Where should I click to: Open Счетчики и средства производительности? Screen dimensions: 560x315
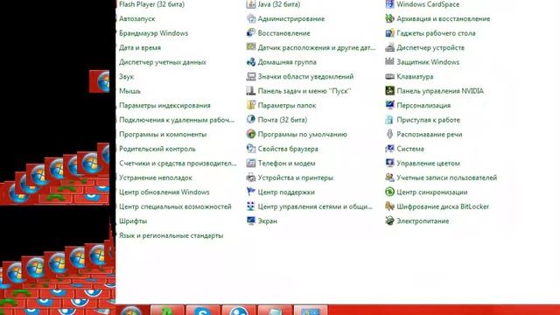[x=178, y=164]
